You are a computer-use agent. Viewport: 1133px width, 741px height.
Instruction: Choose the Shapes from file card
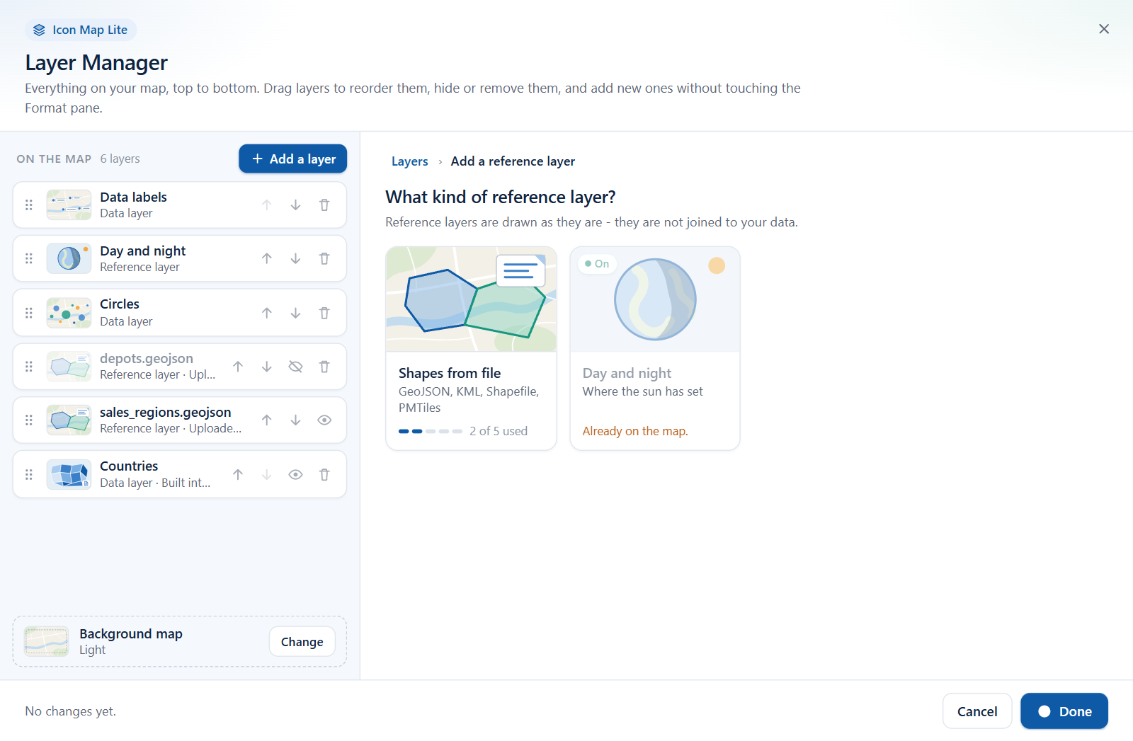(471, 348)
